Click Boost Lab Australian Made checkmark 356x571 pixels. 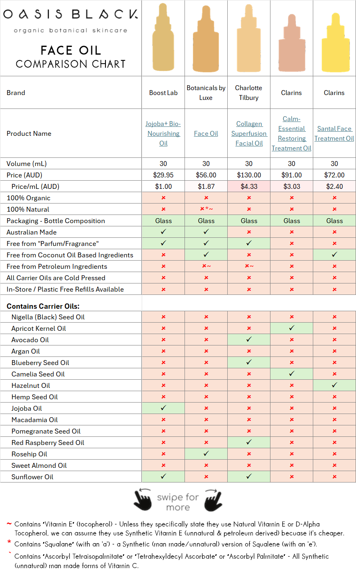tap(163, 232)
